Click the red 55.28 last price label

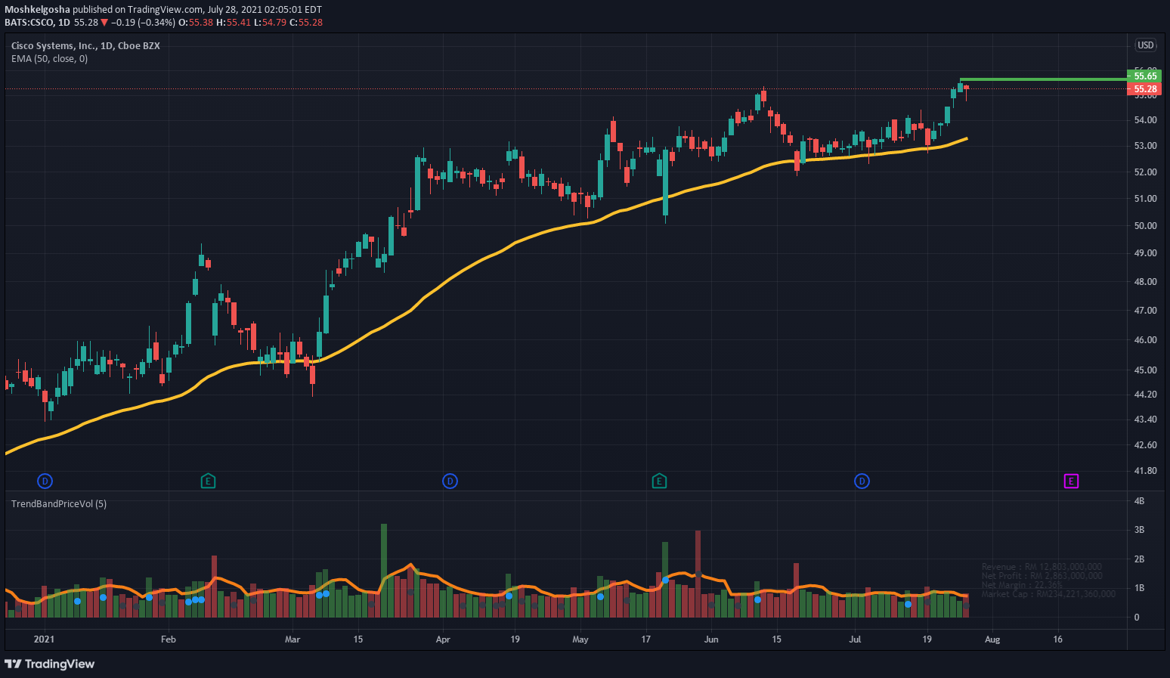pyautogui.click(x=1145, y=88)
